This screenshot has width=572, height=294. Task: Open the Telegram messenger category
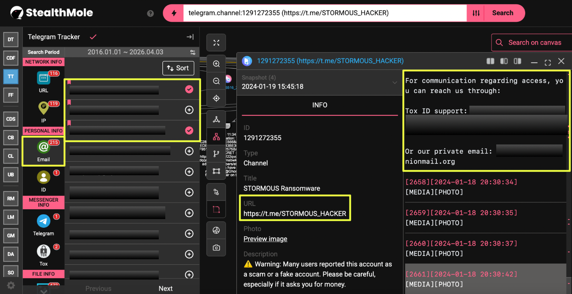click(x=43, y=221)
